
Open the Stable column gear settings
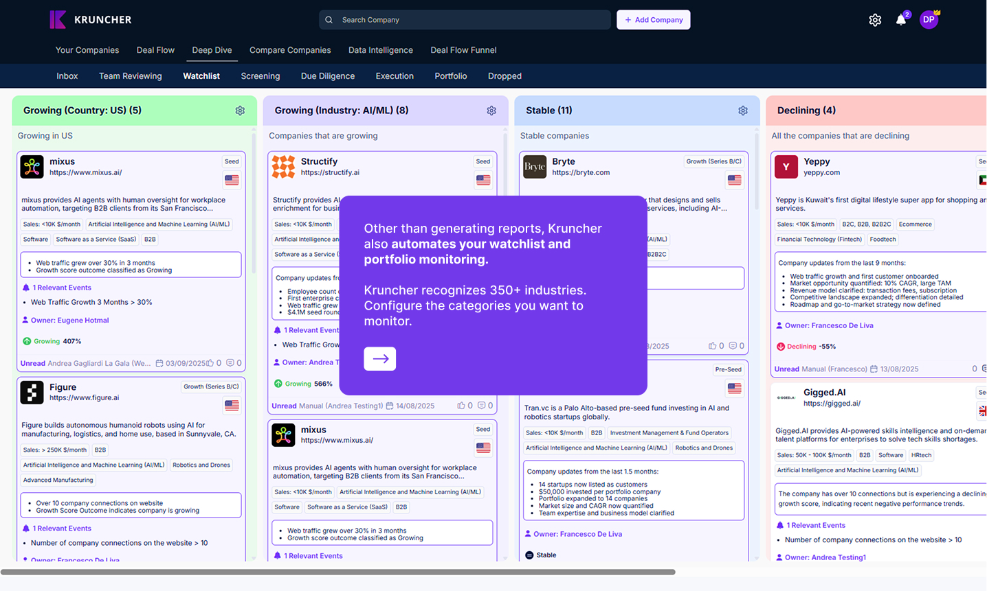tap(743, 111)
